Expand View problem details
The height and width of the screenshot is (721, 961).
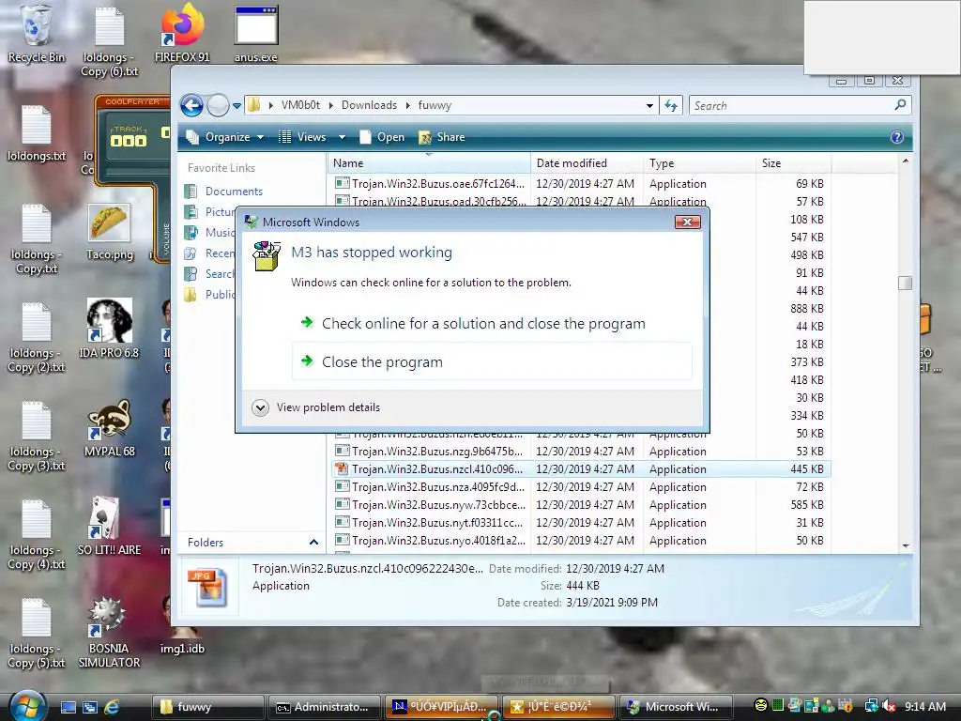(x=316, y=407)
